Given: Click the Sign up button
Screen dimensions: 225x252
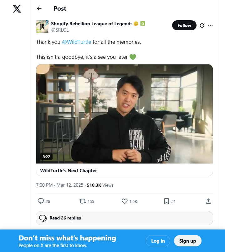Looking at the screenshot, I should tap(187, 241).
